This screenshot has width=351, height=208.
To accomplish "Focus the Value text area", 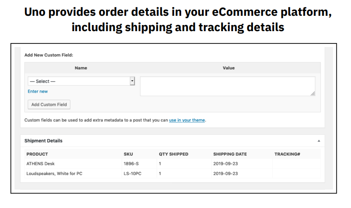I will pos(227,86).
